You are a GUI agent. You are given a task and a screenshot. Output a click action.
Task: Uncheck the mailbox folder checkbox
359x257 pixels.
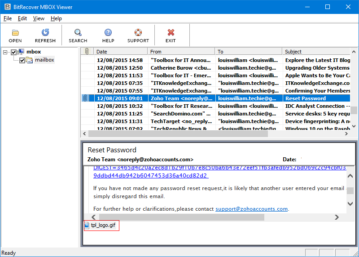(22, 60)
